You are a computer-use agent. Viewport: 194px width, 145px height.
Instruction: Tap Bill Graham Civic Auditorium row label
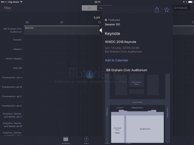(x=13, y=30)
